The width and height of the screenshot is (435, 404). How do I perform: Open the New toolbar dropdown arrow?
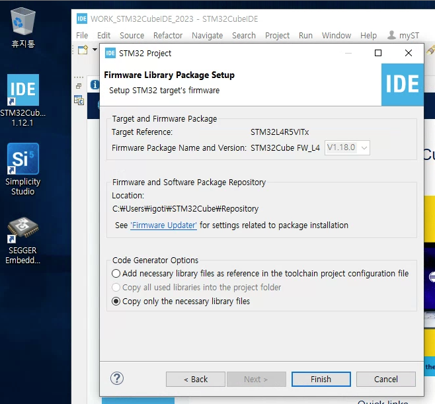pos(95,50)
